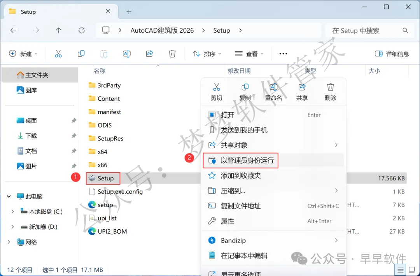This screenshot has width=420, height=276.
Task: Choose 属性 (Properties) in the context menu
Action: pos(273,221)
